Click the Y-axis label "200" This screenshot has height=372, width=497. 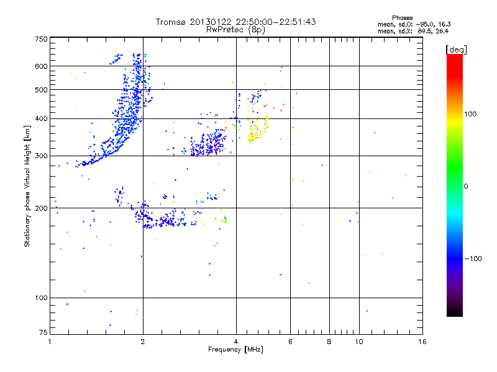(x=42, y=208)
